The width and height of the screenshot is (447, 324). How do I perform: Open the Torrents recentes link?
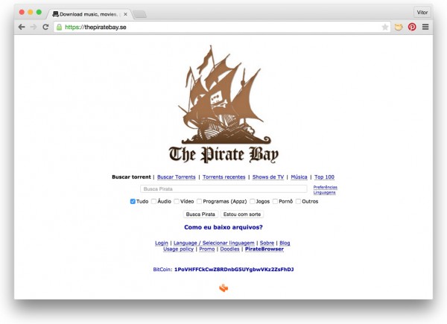click(x=224, y=177)
